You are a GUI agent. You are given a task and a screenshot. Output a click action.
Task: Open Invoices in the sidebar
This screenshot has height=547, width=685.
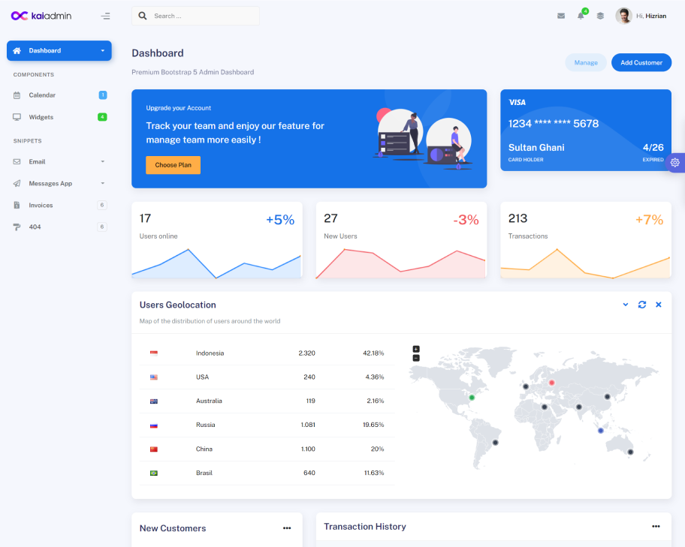click(x=41, y=205)
